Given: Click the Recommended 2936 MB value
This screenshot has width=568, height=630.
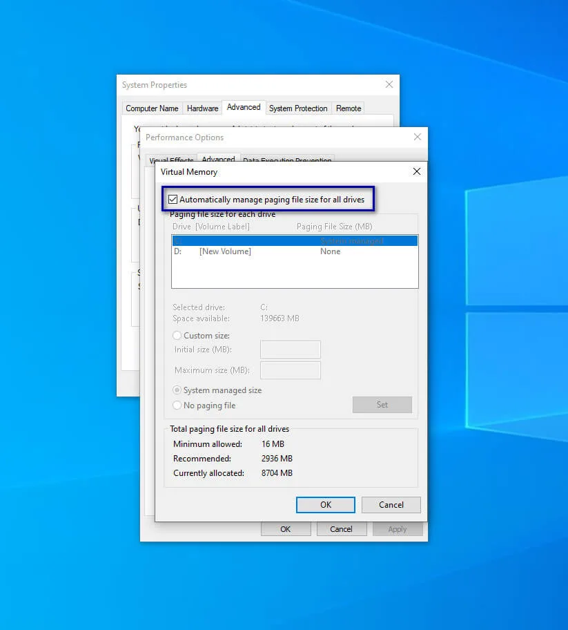Looking at the screenshot, I should (x=277, y=459).
